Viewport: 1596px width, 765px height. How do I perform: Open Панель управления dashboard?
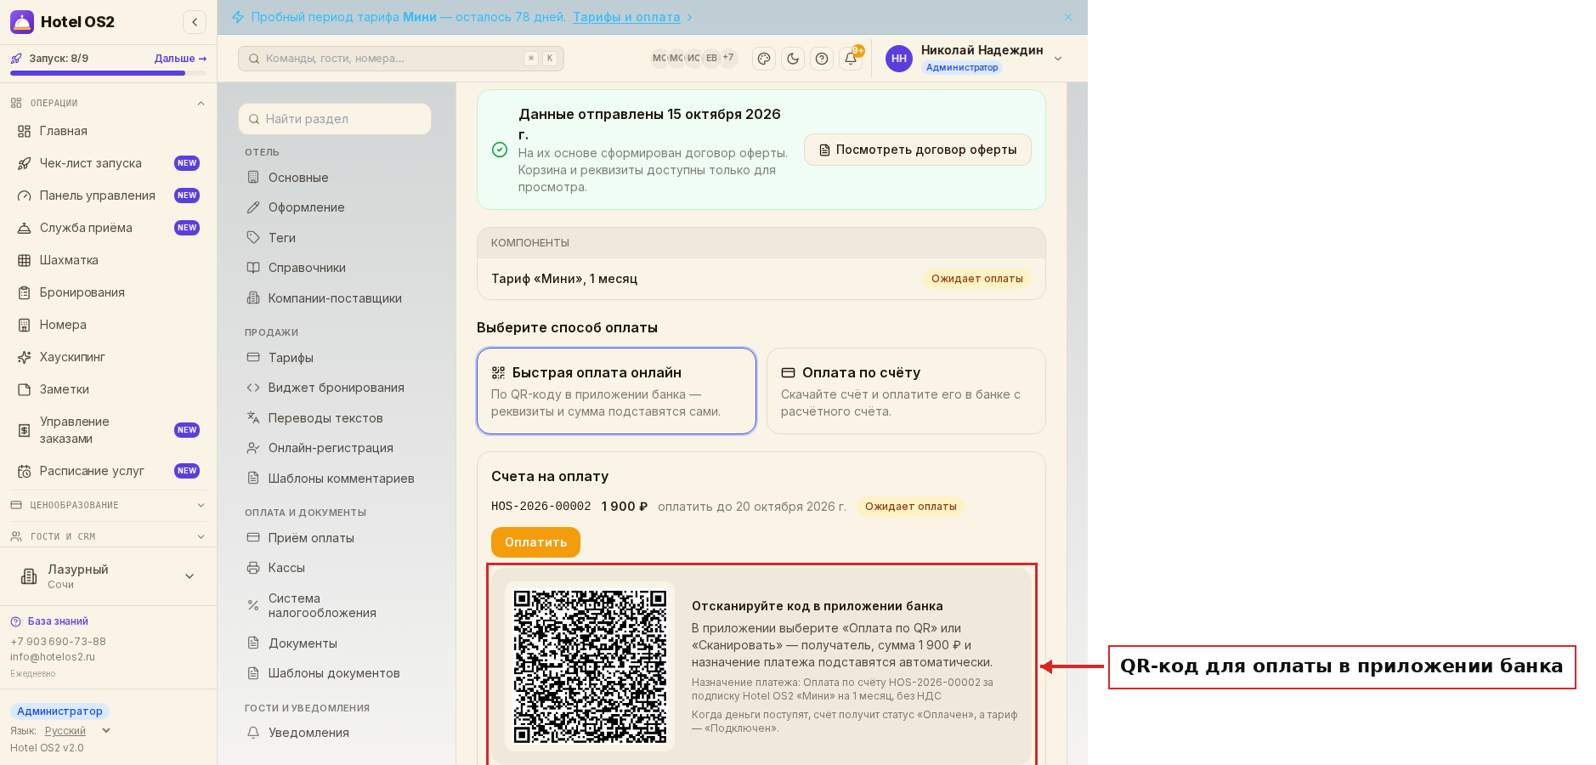tap(108, 195)
